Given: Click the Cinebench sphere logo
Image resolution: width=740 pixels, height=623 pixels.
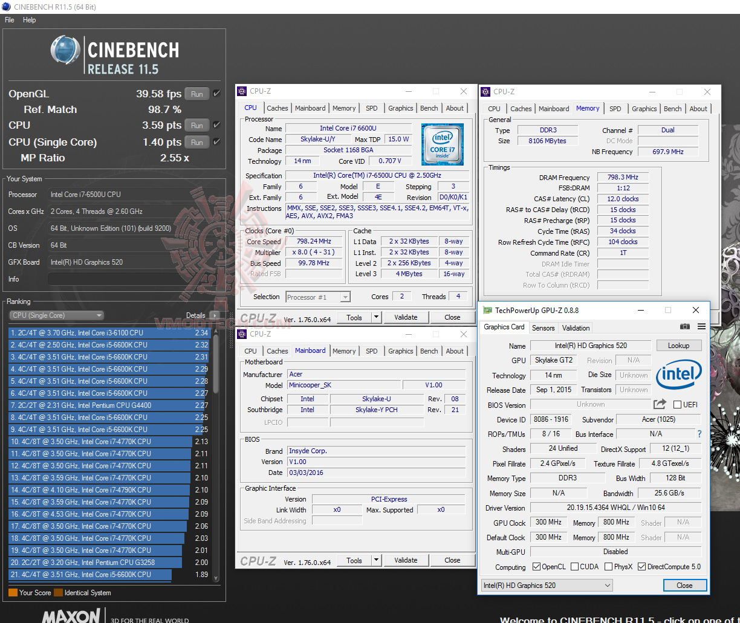Looking at the screenshot, I should pyautogui.click(x=66, y=50).
